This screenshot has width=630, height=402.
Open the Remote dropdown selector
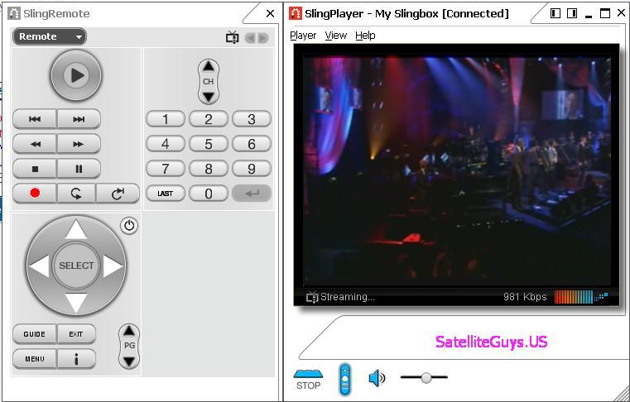click(x=50, y=36)
